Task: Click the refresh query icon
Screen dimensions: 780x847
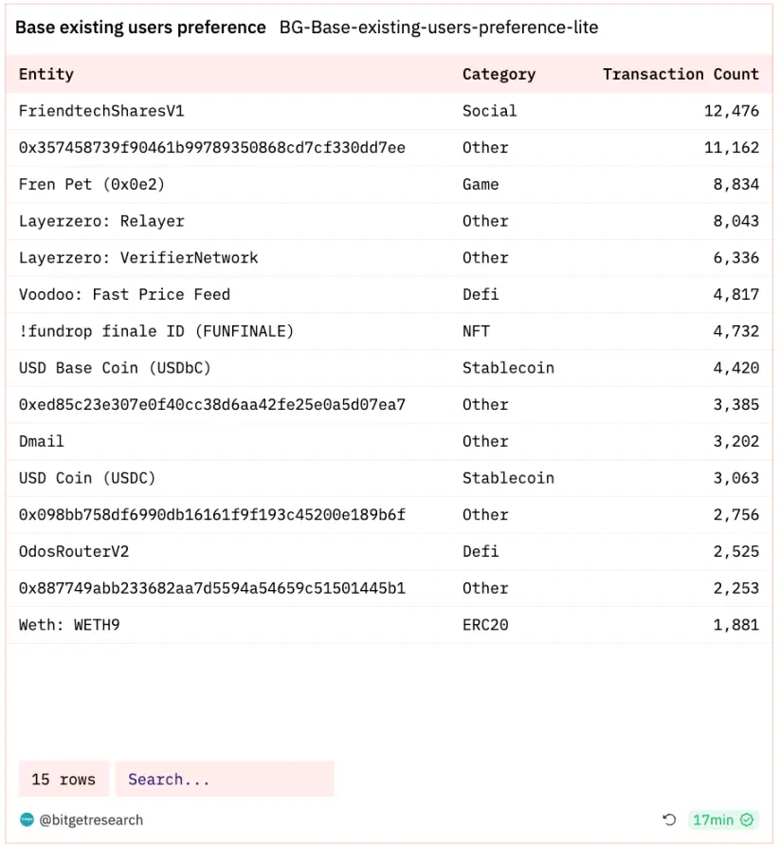Action: tap(669, 819)
